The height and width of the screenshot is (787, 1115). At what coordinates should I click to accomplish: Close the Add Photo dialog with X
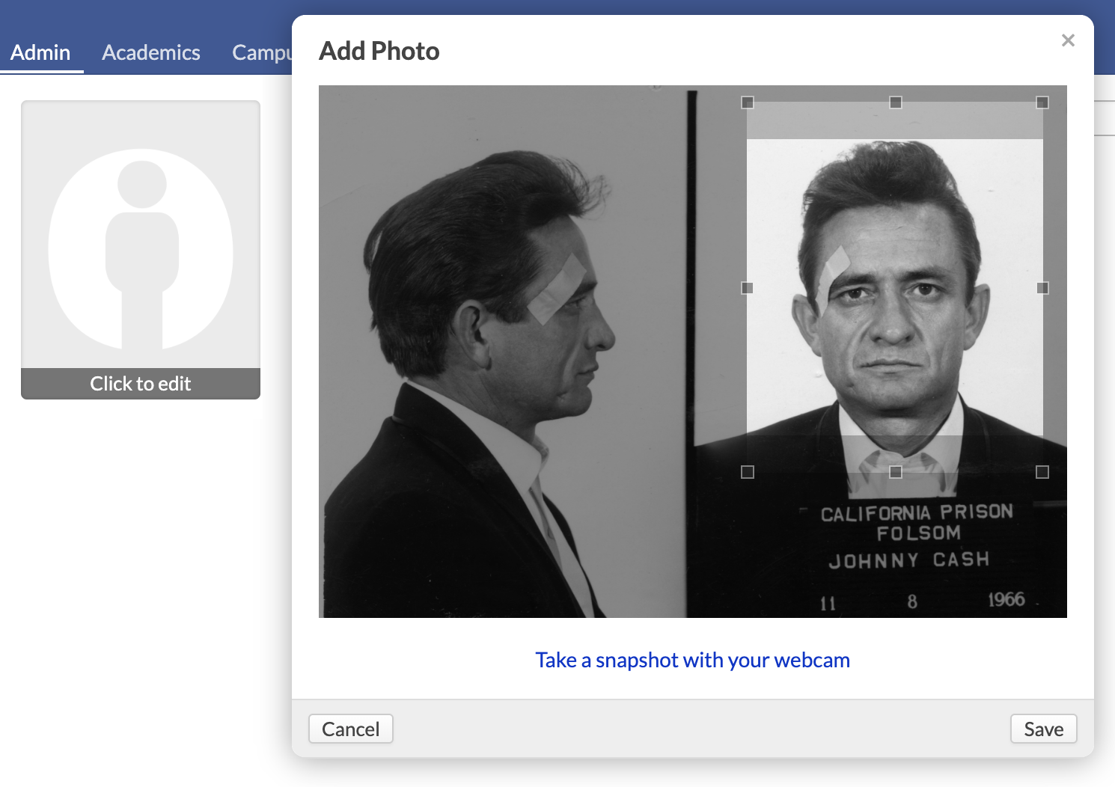pos(1068,40)
